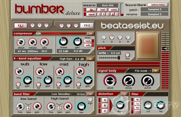Open the patch selector showing Sampled 5
The height and width of the screenshot is (117, 181).
[154, 9]
